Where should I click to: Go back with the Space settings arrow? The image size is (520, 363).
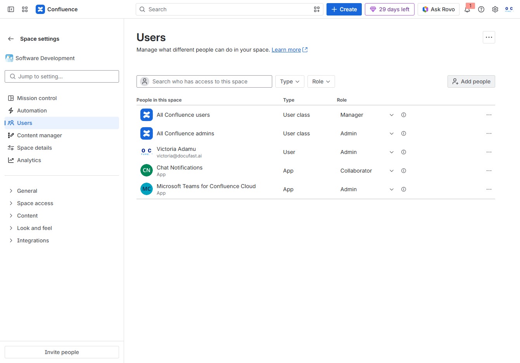11,39
